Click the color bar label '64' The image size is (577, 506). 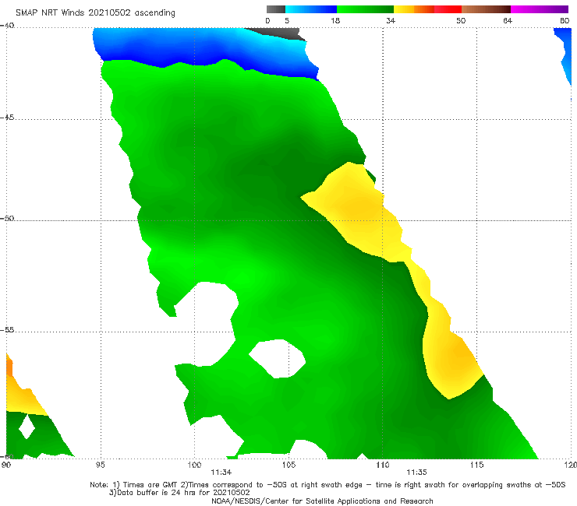(x=508, y=21)
